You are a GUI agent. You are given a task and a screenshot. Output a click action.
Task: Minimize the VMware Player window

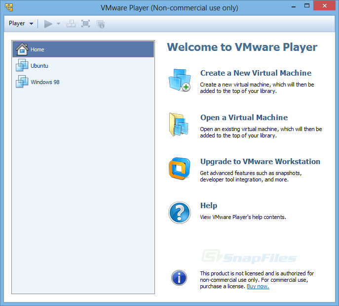(294, 6)
